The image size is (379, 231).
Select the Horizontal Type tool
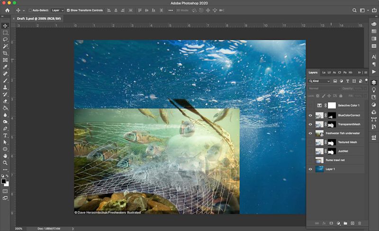click(5, 135)
